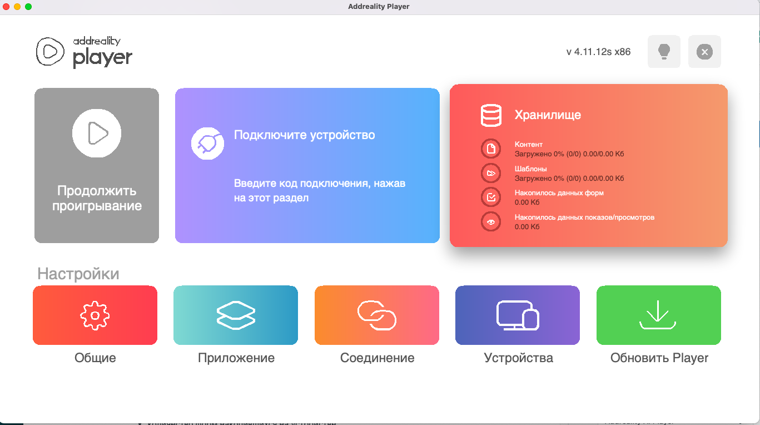Viewport: 760px width, 425px height.
Task: Click the "Контент" label
Action: (x=529, y=145)
